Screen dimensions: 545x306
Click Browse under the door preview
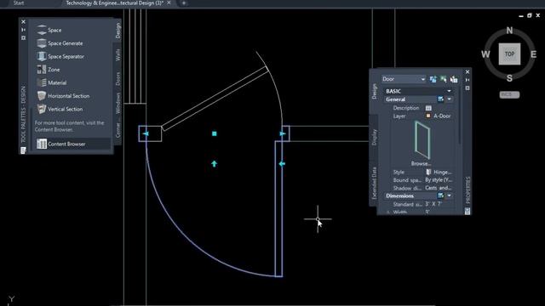click(421, 163)
